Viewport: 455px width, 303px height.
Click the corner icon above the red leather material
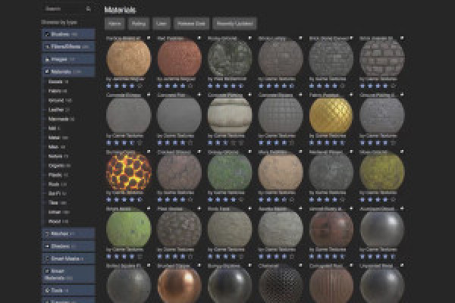[x=199, y=38]
